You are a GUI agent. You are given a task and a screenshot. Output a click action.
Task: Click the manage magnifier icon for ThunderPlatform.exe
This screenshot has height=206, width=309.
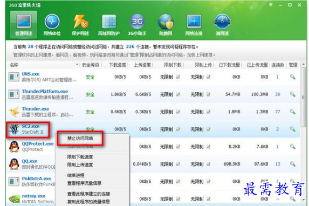(x=293, y=94)
